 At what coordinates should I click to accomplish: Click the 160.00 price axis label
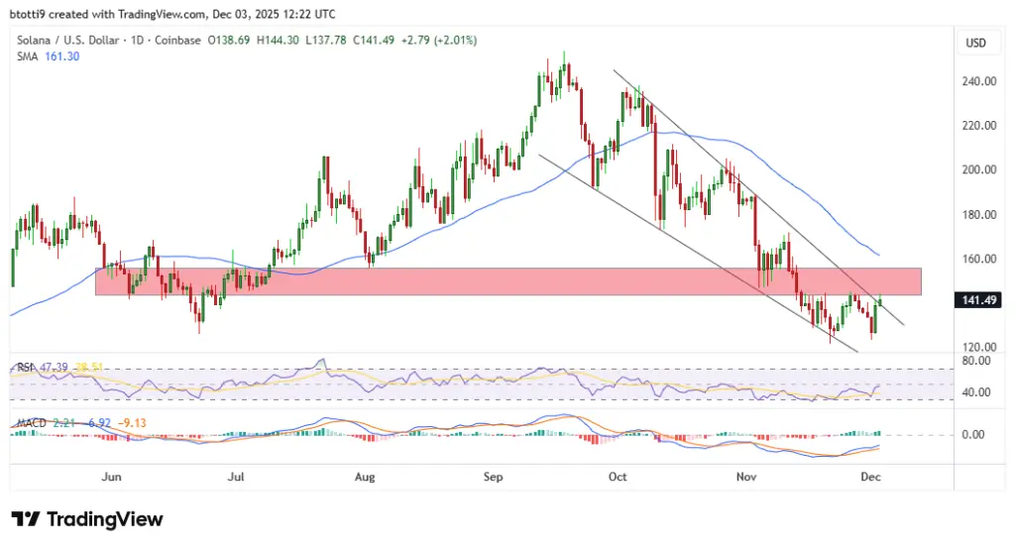click(x=978, y=259)
